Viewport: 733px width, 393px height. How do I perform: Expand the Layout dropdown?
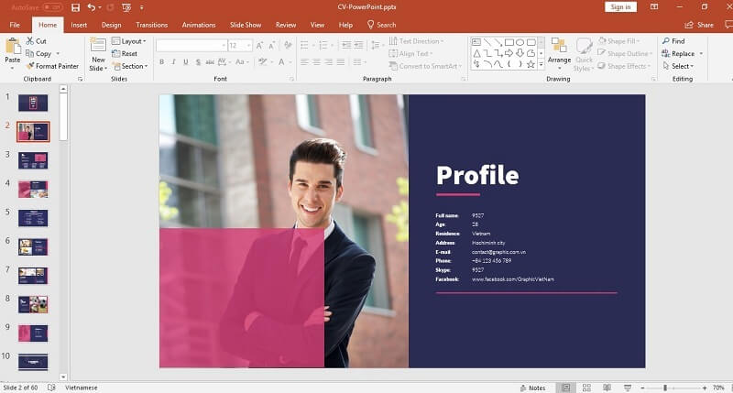point(127,41)
